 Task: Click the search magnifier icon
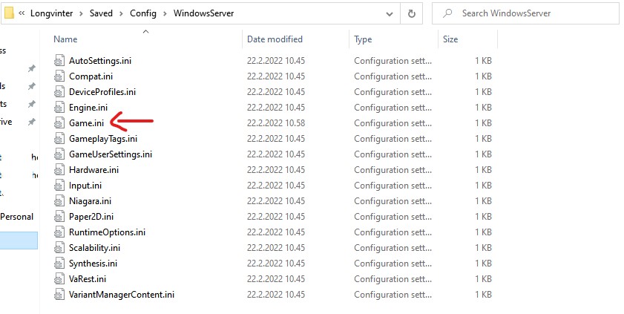click(x=447, y=13)
